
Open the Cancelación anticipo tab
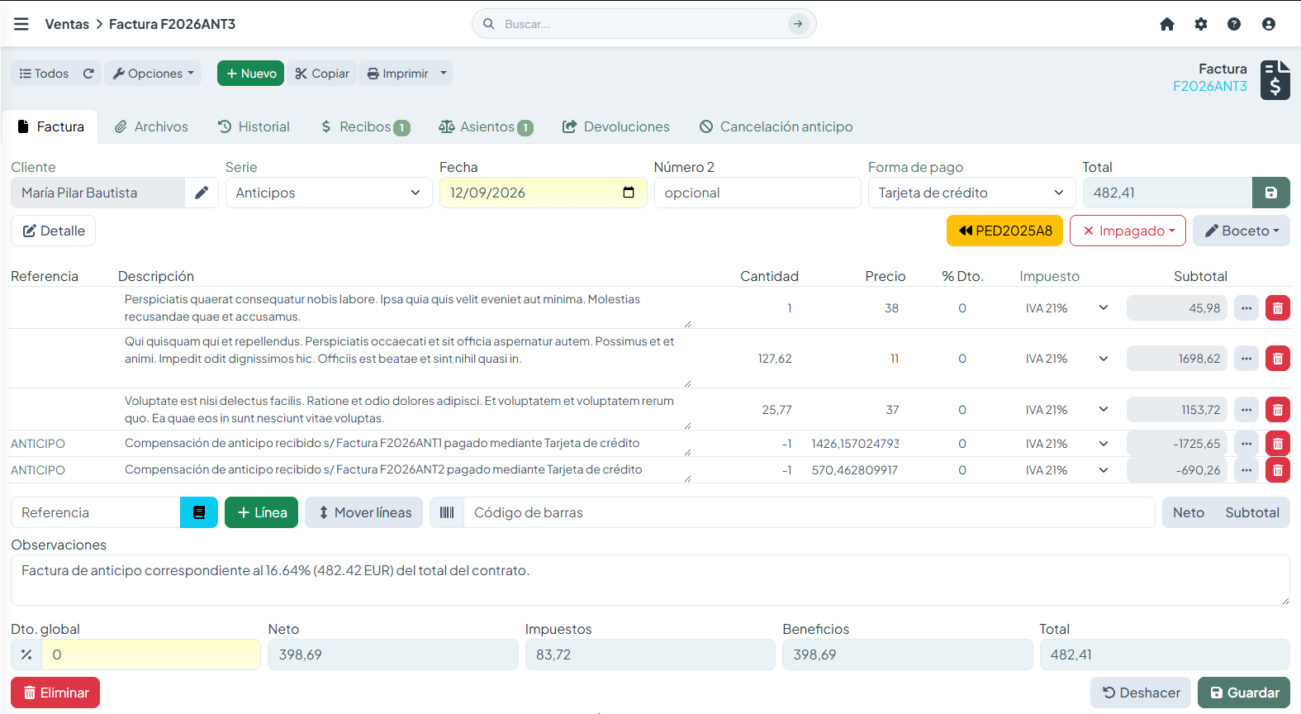(x=776, y=126)
